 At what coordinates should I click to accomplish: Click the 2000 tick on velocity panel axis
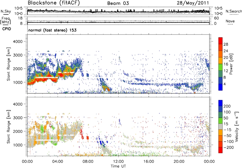coord(18,131)
